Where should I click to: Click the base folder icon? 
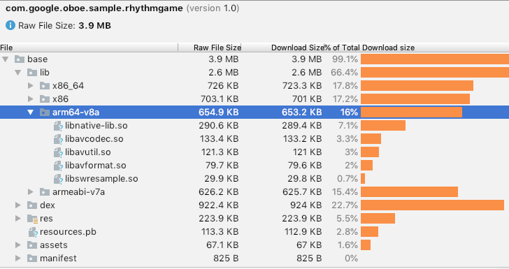point(20,59)
